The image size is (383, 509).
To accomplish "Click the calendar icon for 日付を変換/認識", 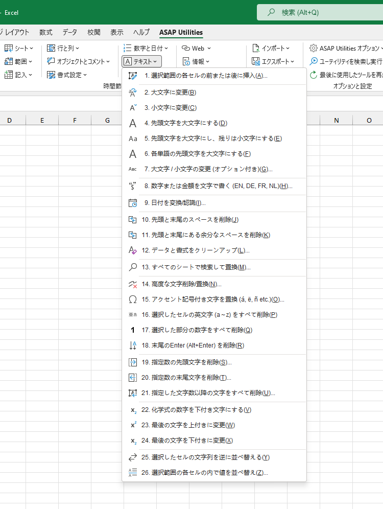I will tap(133, 203).
